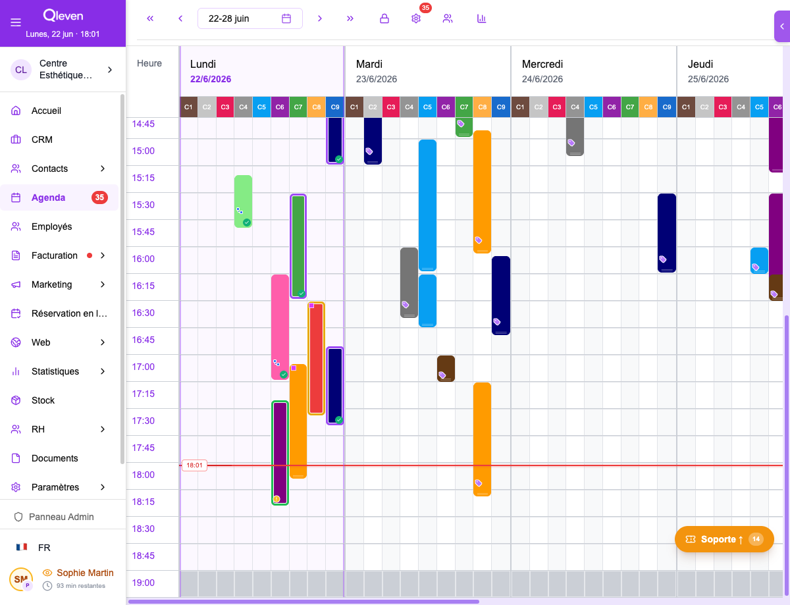
Task: Open Panneau Admin link
Action: tap(54, 517)
